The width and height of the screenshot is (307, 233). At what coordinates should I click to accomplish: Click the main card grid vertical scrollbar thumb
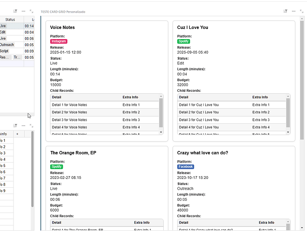pos(302,80)
